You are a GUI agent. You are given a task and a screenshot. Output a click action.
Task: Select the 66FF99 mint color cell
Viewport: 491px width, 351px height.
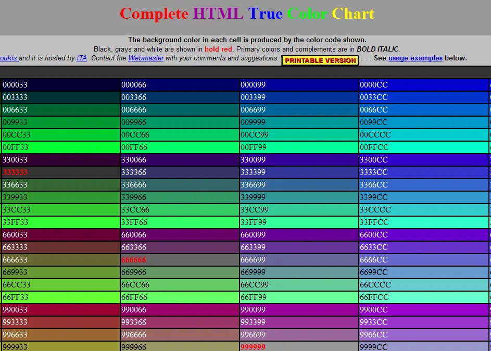point(299,297)
